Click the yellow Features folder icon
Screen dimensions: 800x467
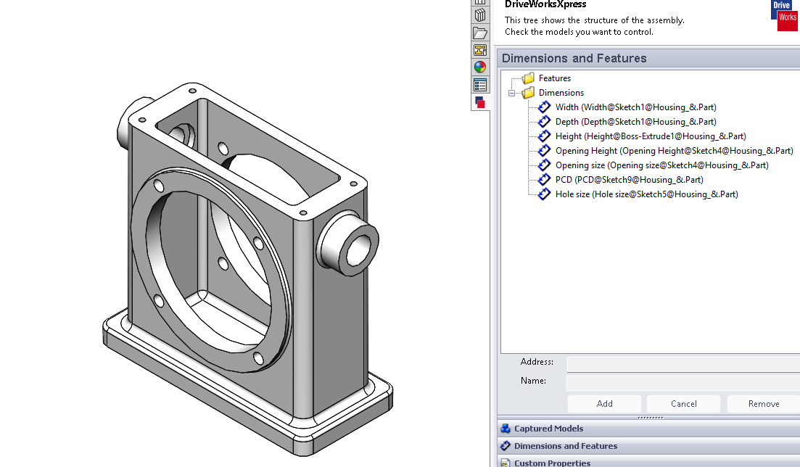point(528,78)
